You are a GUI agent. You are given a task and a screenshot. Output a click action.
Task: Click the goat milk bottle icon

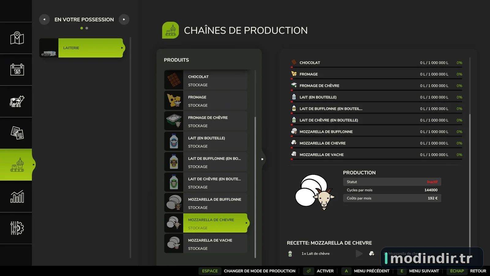pos(174,182)
